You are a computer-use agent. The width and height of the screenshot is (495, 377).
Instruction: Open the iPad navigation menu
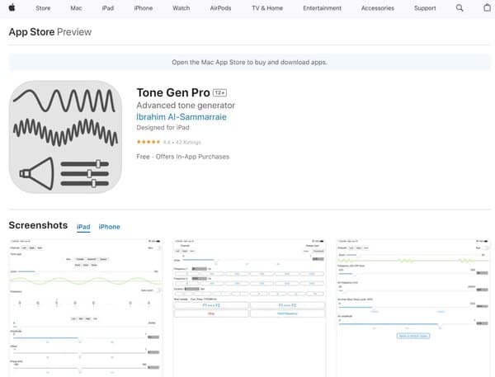pyautogui.click(x=107, y=8)
